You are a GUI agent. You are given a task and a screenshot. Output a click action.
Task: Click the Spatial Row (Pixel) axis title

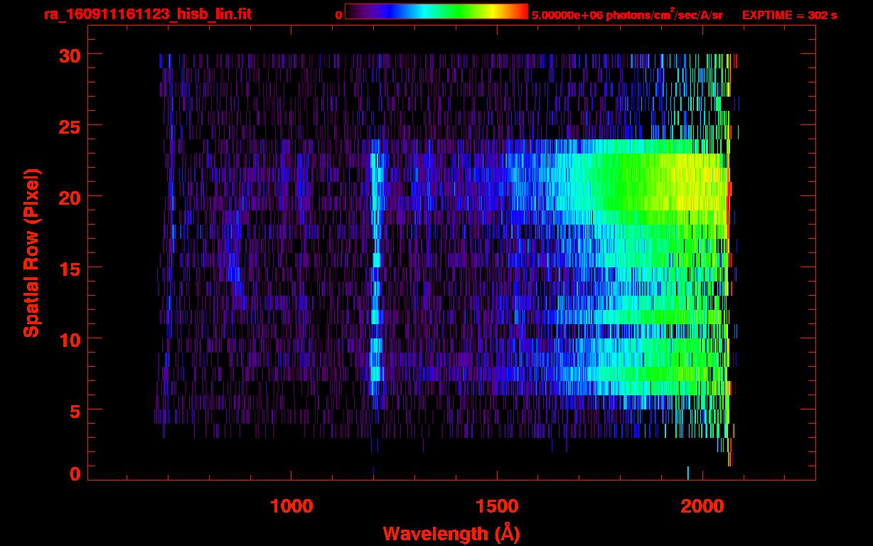click(31, 253)
